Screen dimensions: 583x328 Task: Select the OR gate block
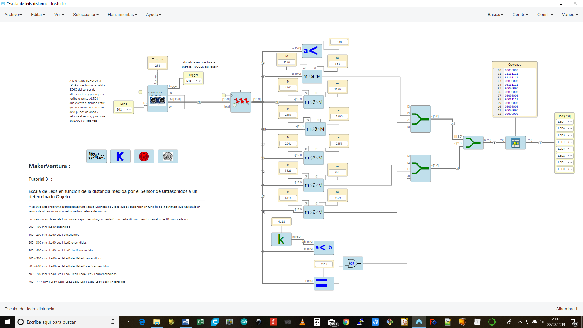click(x=353, y=263)
